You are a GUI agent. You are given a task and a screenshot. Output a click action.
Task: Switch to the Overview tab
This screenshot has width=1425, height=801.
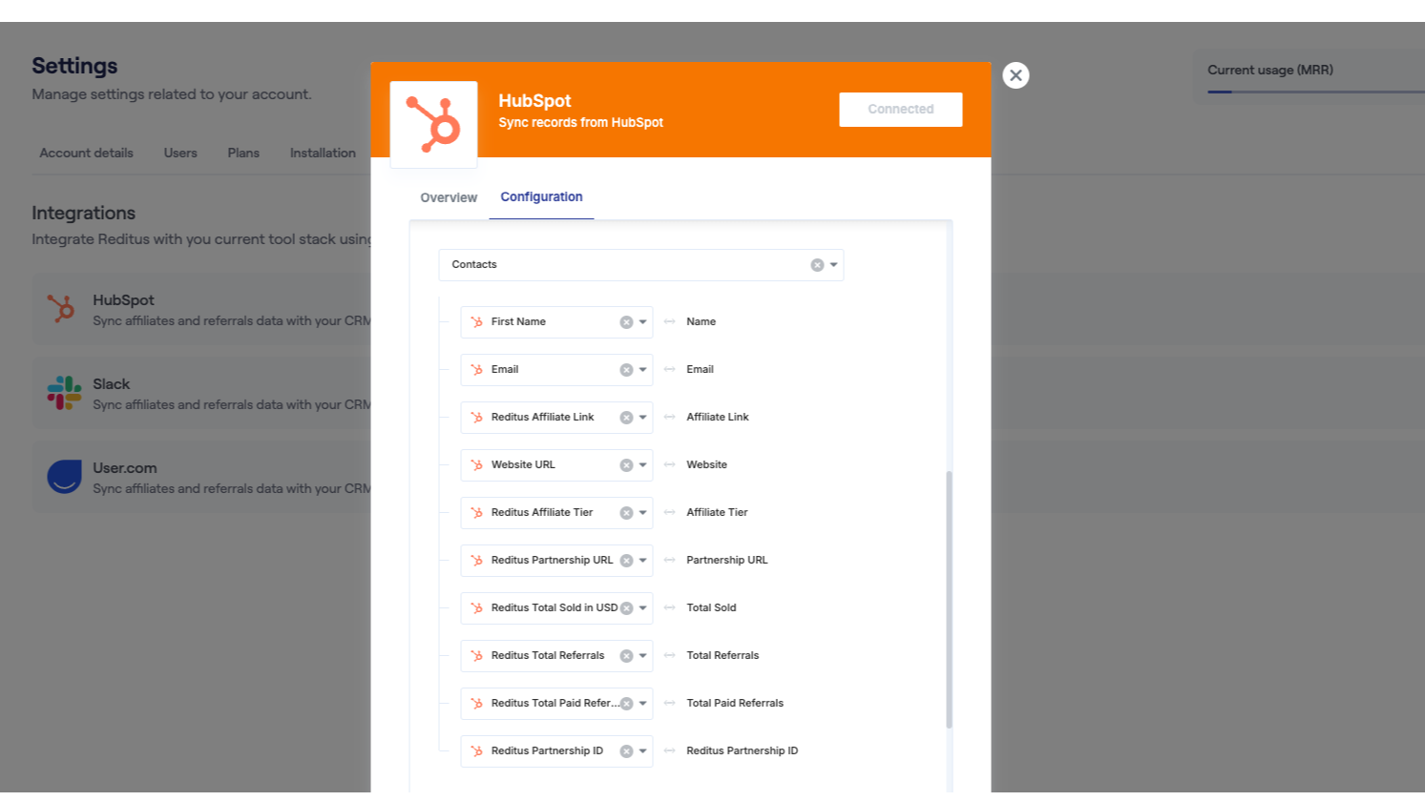click(449, 197)
